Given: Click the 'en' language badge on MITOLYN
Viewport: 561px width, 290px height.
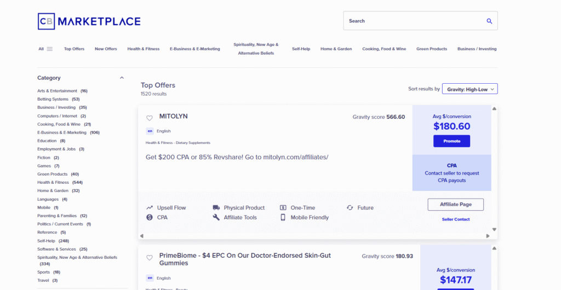Looking at the screenshot, I should click(x=150, y=131).
